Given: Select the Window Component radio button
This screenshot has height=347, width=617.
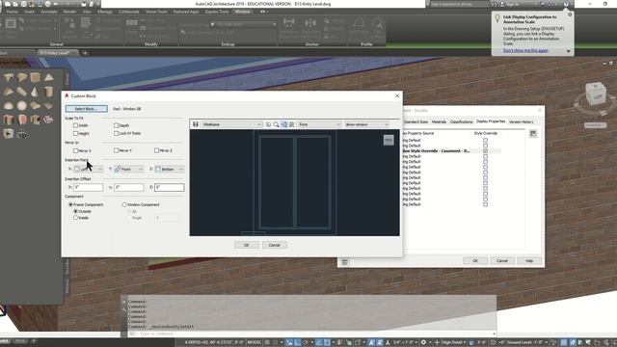Looking at the screenshot, I should click(x=124, y=204).
